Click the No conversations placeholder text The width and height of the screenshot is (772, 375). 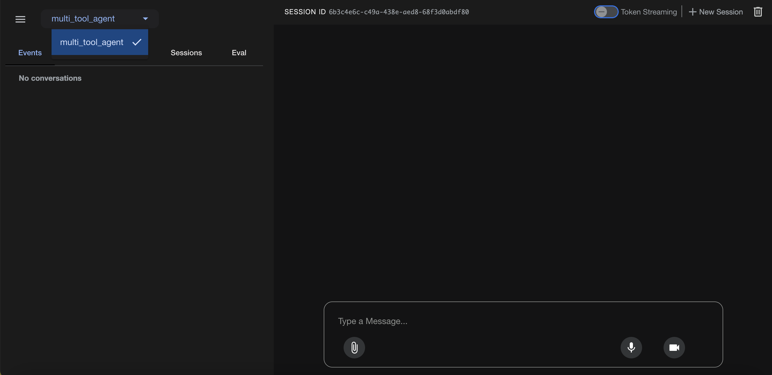(x=50, y=78)
